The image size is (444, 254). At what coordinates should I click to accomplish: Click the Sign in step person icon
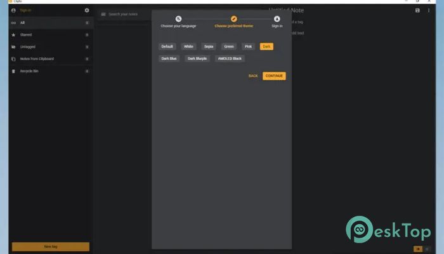click(x=277, y=19)
